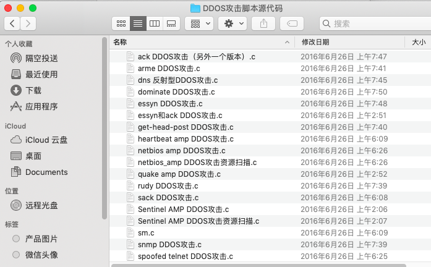Switch to icon view in toolbar
The height and width of the screenshot is (267, 431).
[121, 23]
